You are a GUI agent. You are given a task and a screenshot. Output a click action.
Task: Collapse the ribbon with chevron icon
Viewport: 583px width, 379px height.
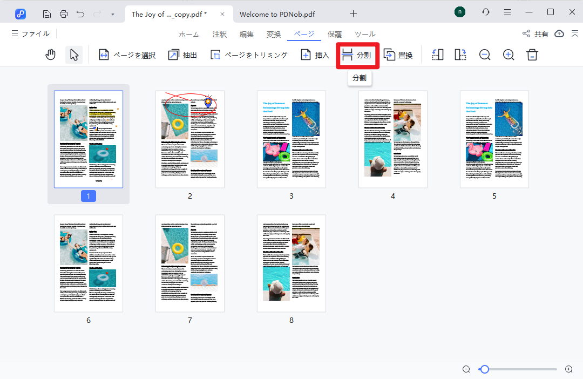pos(573,34)
